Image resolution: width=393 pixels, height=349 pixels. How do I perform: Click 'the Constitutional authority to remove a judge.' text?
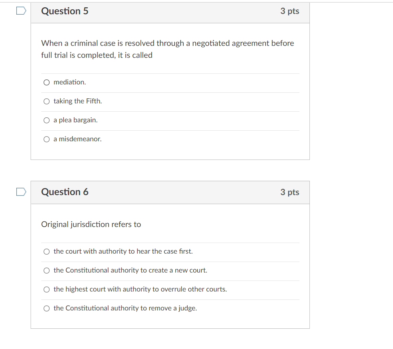coord(125,308)
